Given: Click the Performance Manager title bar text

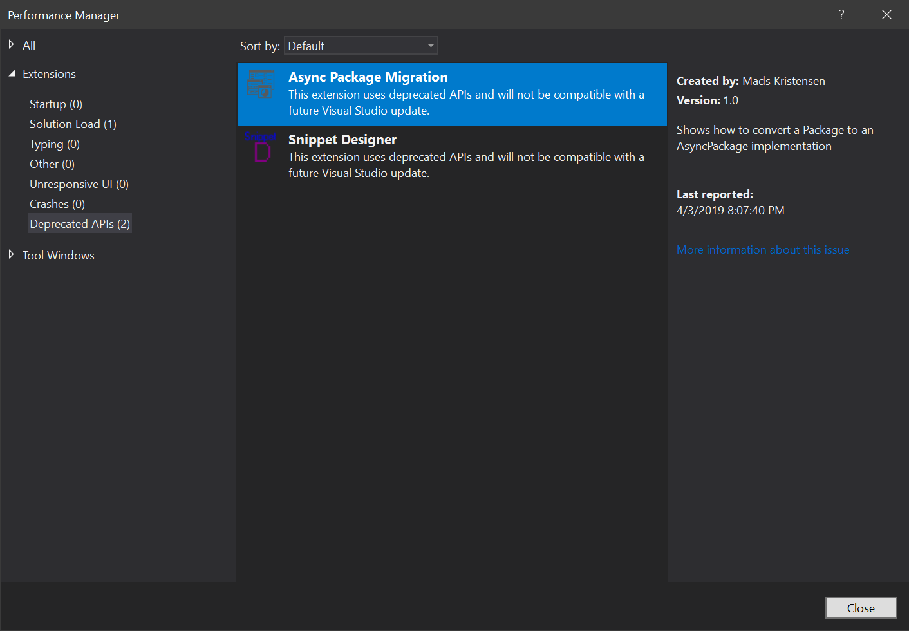Looking at the screenshot, I should pyautogui.click(x=63, y=15).
